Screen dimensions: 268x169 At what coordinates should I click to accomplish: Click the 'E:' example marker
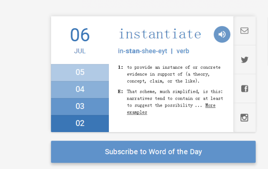[121, 92]
